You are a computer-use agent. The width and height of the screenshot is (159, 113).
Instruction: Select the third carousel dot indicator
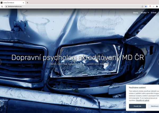pos(82,109)
